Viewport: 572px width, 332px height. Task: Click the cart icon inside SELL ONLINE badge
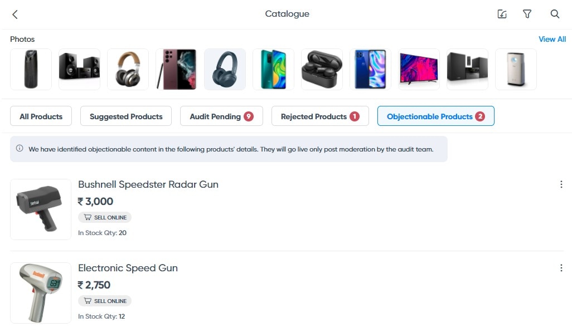[88, 217]
